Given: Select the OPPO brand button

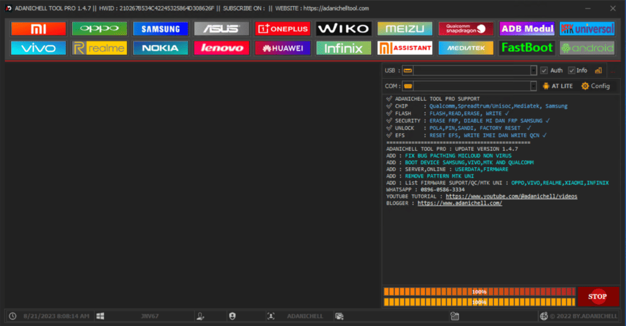Looking at the screenshot, I should click(x=100, y=29).
